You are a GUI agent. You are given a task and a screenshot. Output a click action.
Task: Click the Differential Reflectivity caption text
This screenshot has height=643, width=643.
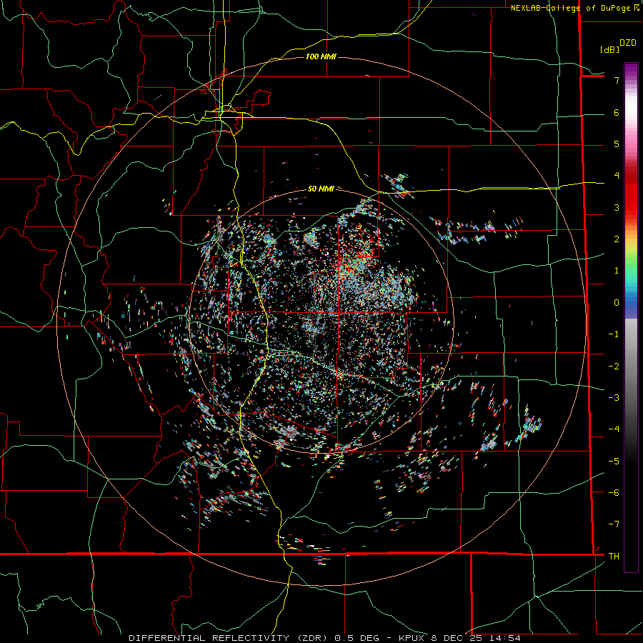[x=324, y=638]
